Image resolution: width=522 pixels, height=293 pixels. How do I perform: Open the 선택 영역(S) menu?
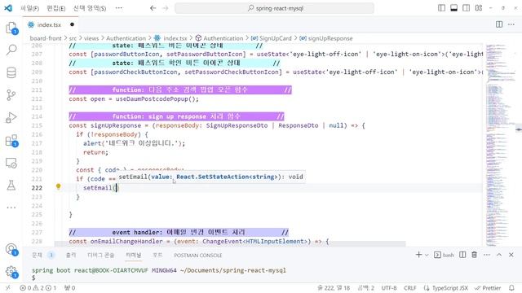click(x=90, y=8)
